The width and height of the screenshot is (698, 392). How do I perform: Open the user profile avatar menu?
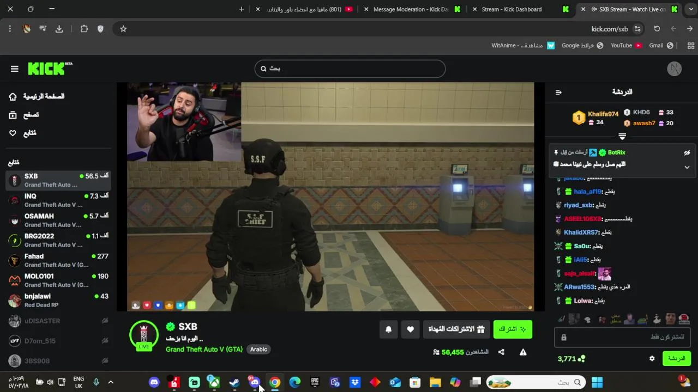point(675,69)
